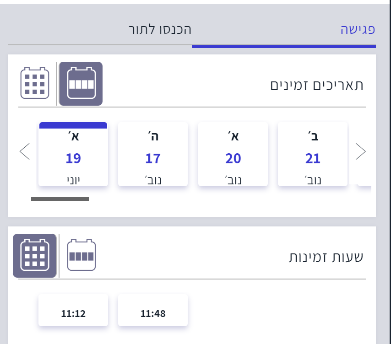Select the date card 19 יוני
Image resolution: width=391 pixels, height=344 pixels.
[73, 155]
